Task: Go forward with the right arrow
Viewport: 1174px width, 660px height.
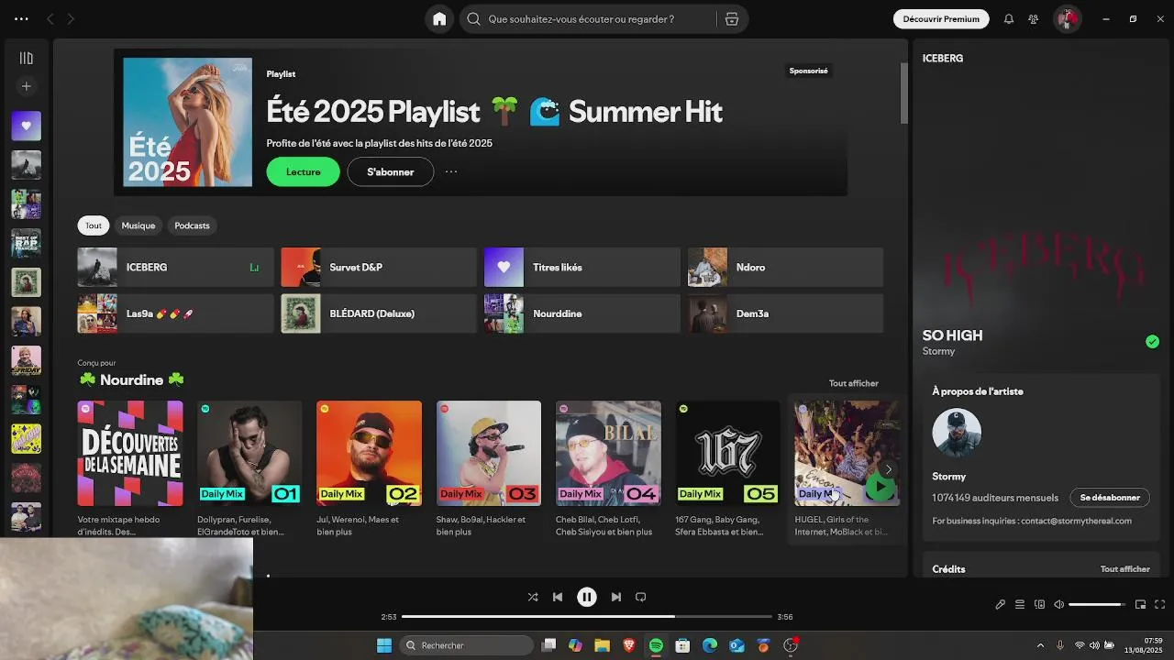Action: [71, 19]
